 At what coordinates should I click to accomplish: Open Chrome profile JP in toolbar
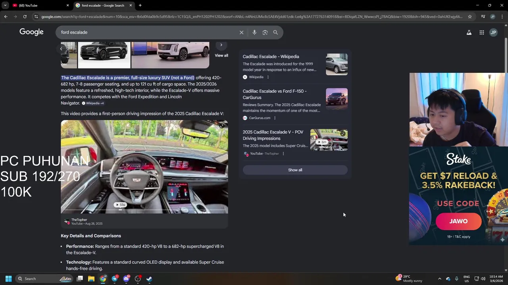coord(493,17)
